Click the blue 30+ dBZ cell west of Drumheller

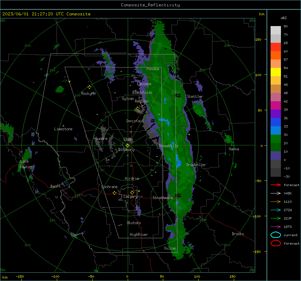click(178, 162)
